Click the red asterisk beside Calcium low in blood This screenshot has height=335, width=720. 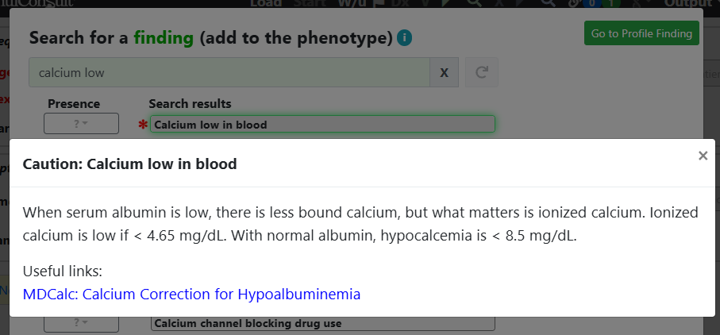click(143, 125)
